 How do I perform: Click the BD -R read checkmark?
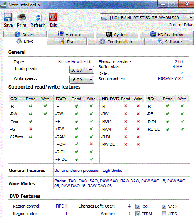tap(168, 106)
